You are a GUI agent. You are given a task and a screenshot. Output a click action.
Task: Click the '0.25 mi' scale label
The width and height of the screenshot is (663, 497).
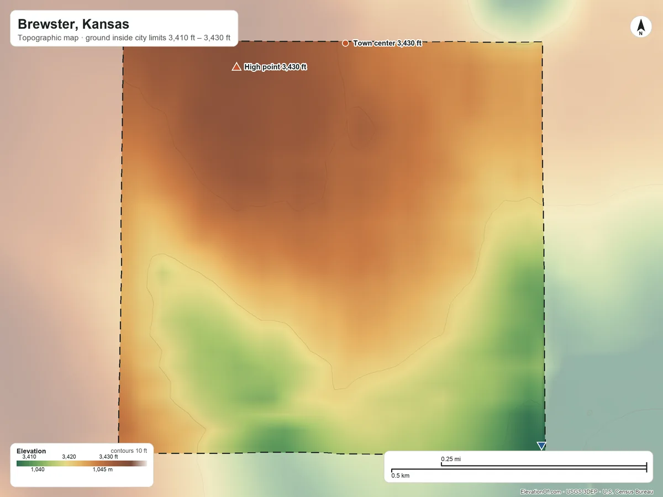[x=451, y=459]
